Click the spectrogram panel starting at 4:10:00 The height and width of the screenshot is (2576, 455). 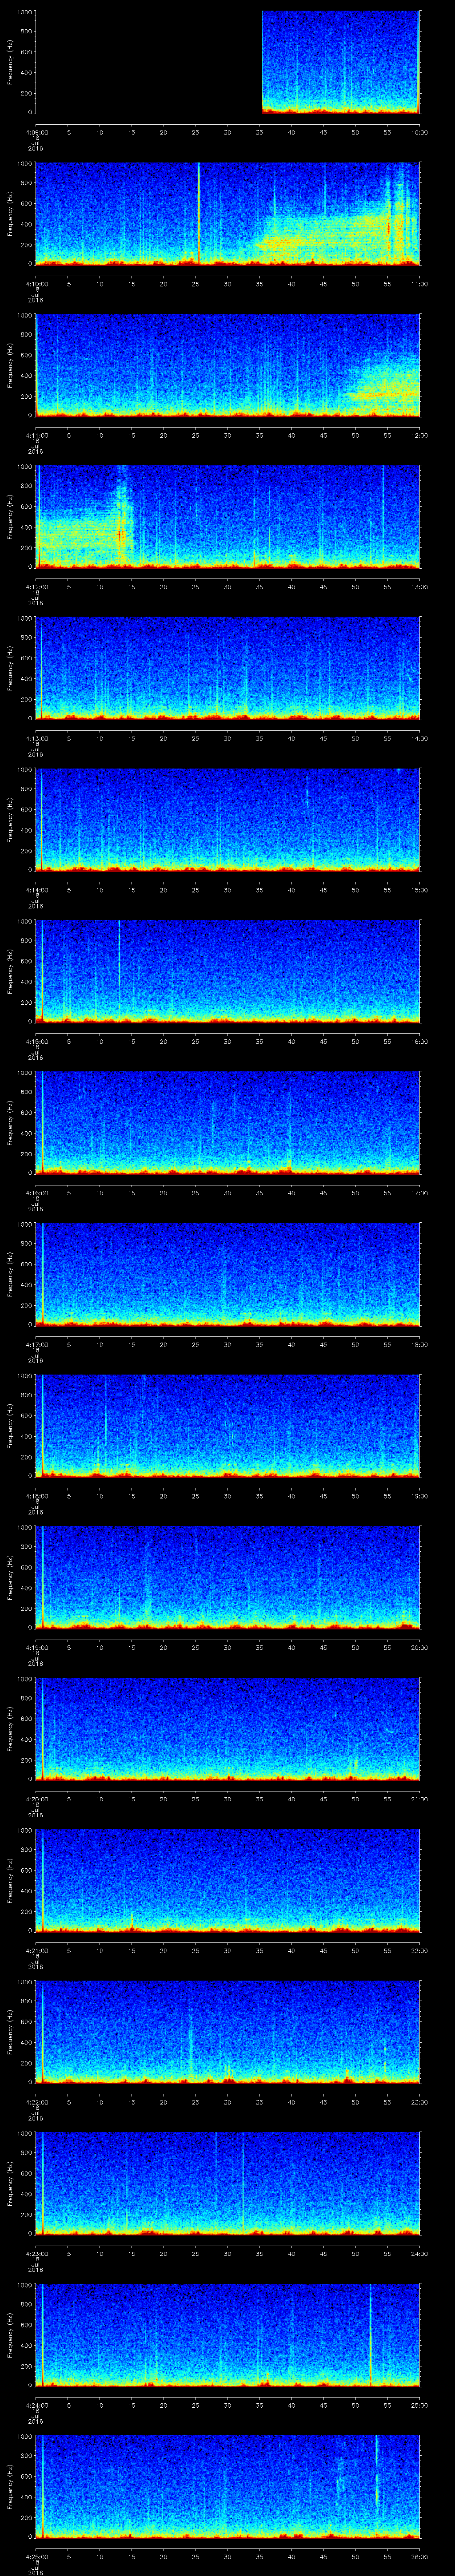228,213
